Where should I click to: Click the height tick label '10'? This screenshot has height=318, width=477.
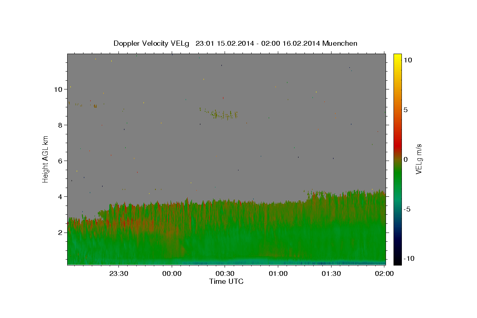coord(58,89)
